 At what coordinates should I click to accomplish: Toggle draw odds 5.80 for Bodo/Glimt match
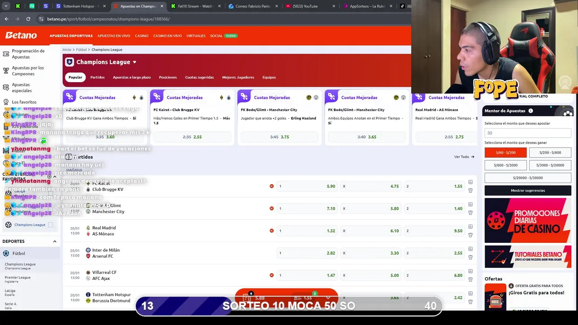[x=371, y=209]
